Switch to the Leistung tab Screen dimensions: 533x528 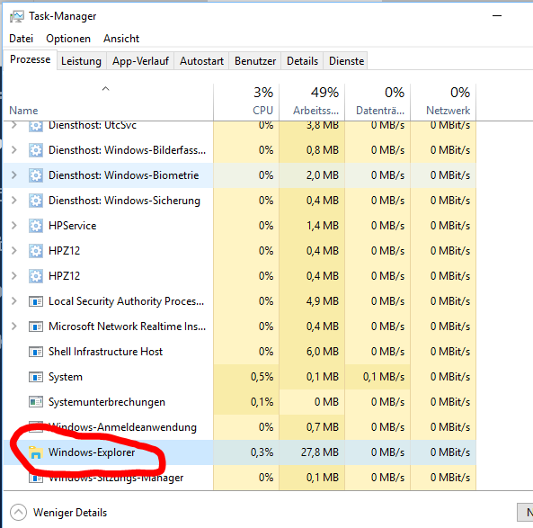tap(81, 61)
